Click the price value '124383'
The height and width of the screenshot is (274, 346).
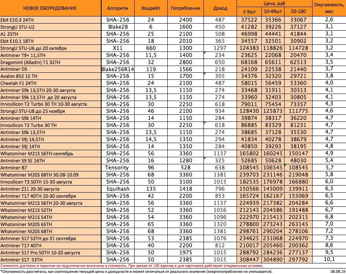[x=249, y=48]
